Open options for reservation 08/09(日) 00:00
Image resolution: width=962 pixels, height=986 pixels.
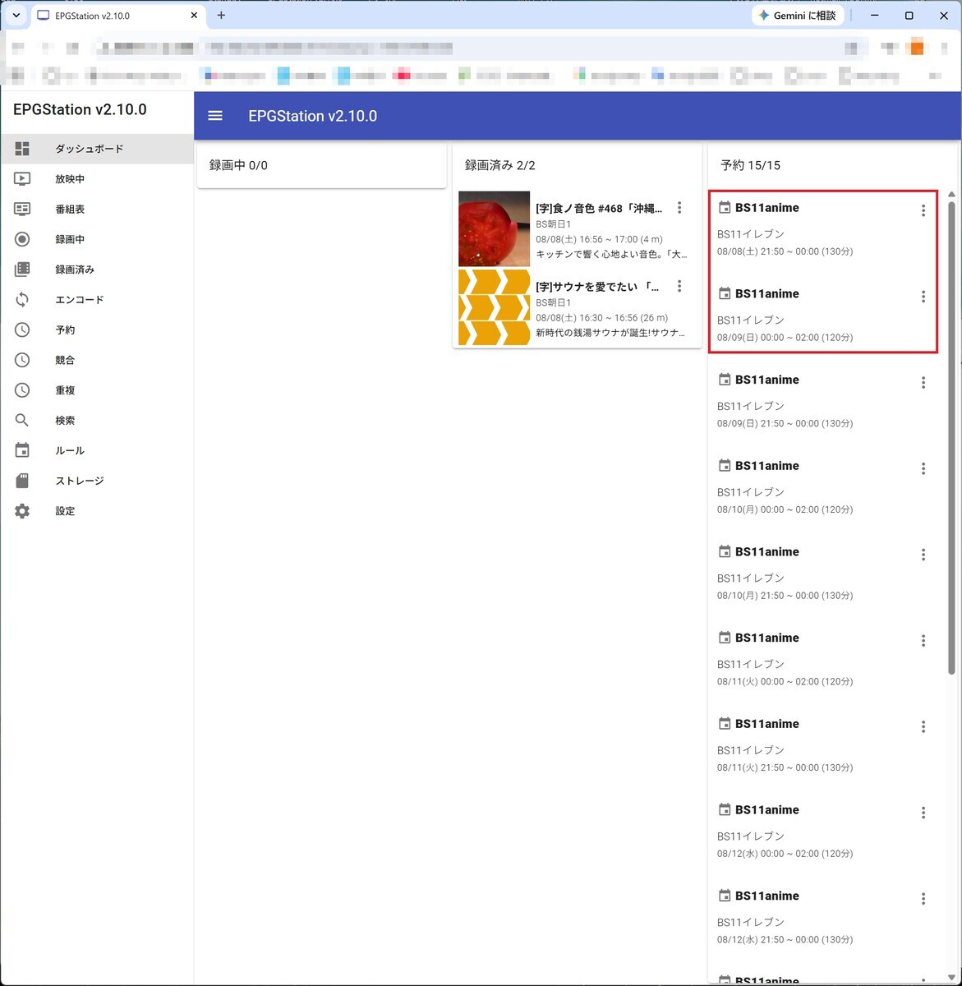[923, 297]
